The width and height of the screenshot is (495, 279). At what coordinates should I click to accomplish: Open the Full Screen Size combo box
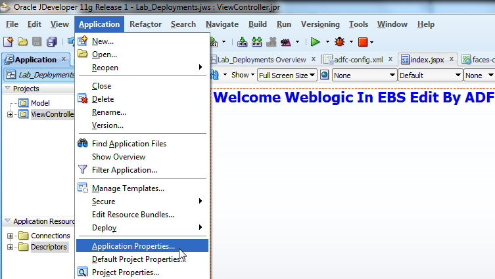coord(287,75)
